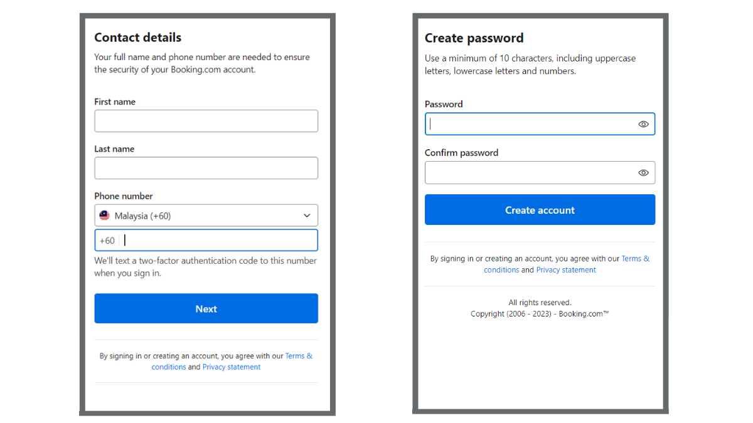Click the Terms & conditions link on password panel
This screenshot has width=753, height=423.
(635, 258)
